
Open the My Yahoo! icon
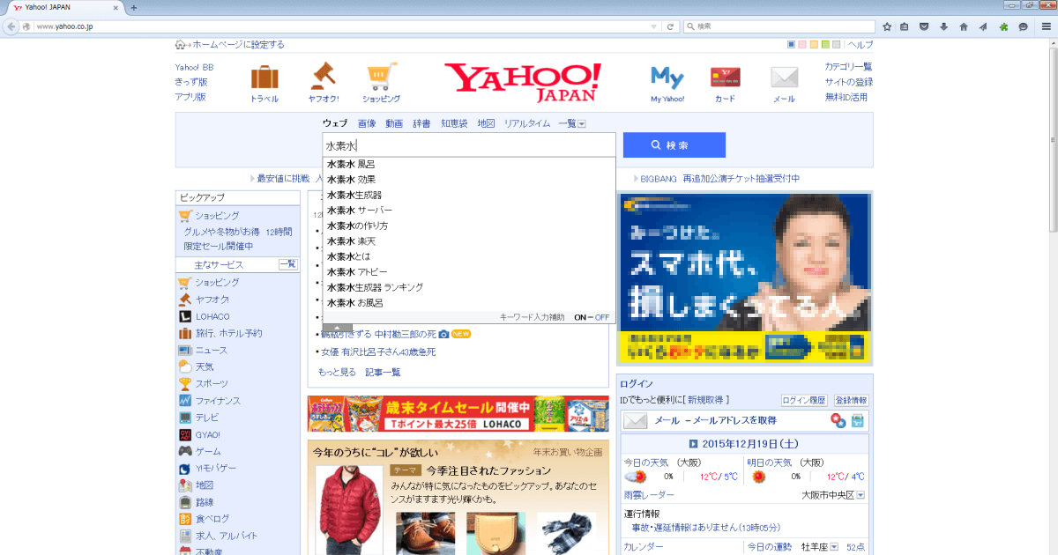coord(667,78)
